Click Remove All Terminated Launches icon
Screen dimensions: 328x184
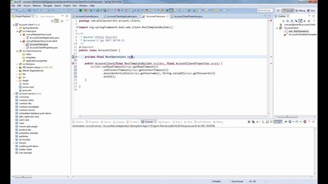(253, 122)
